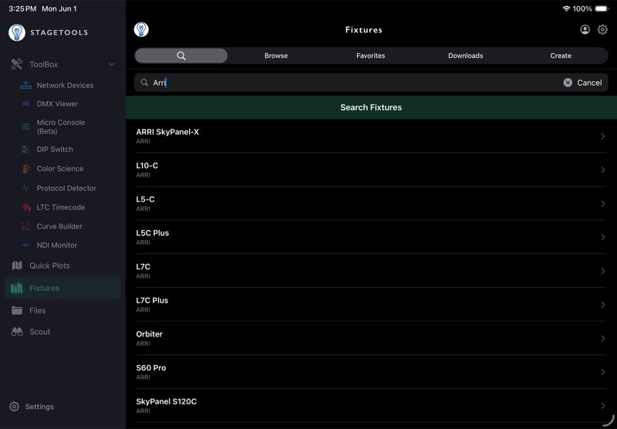Select the L5-C fixture name

pos(145,199)
